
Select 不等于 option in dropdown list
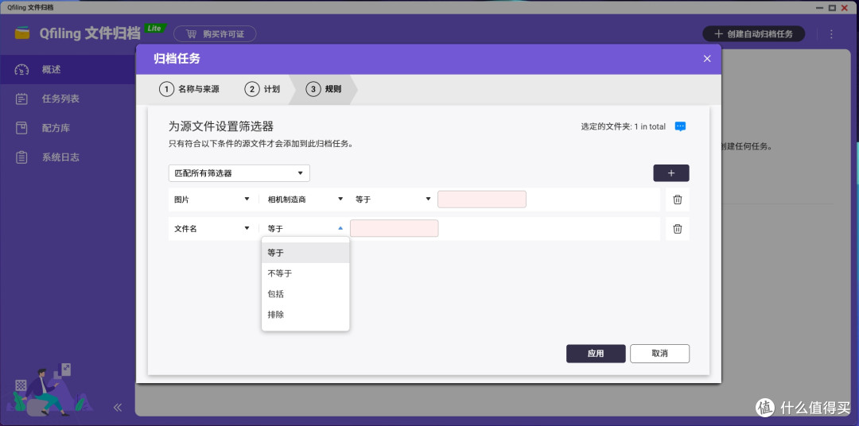(x=305, y=273)
